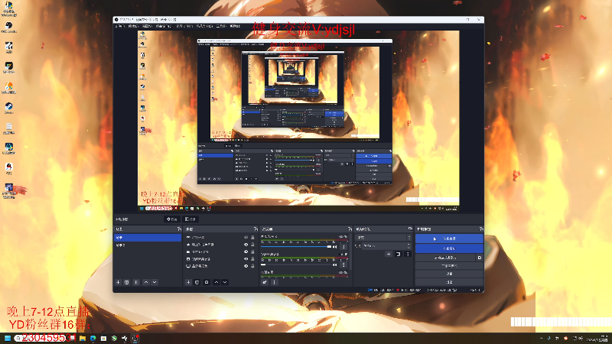
Task: Hide the display capture source with the monitor icon
Action: point(246,266)
